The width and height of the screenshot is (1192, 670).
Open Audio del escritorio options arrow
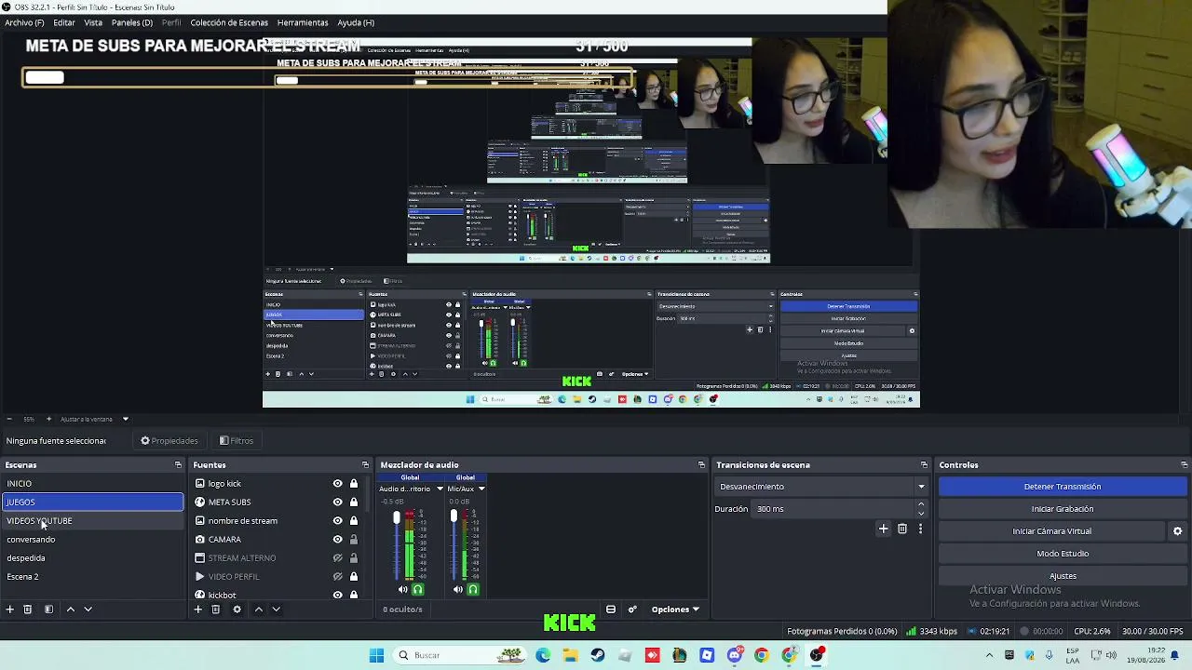click(440, 489)
